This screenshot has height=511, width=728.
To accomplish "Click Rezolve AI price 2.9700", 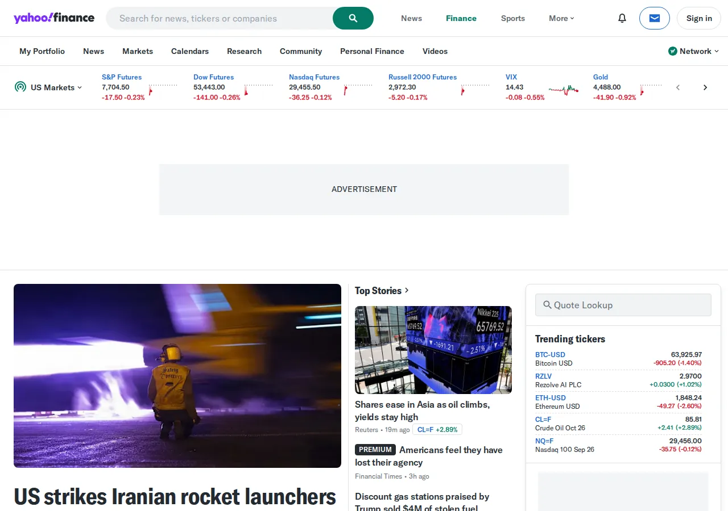I will (x=690, y=376).
